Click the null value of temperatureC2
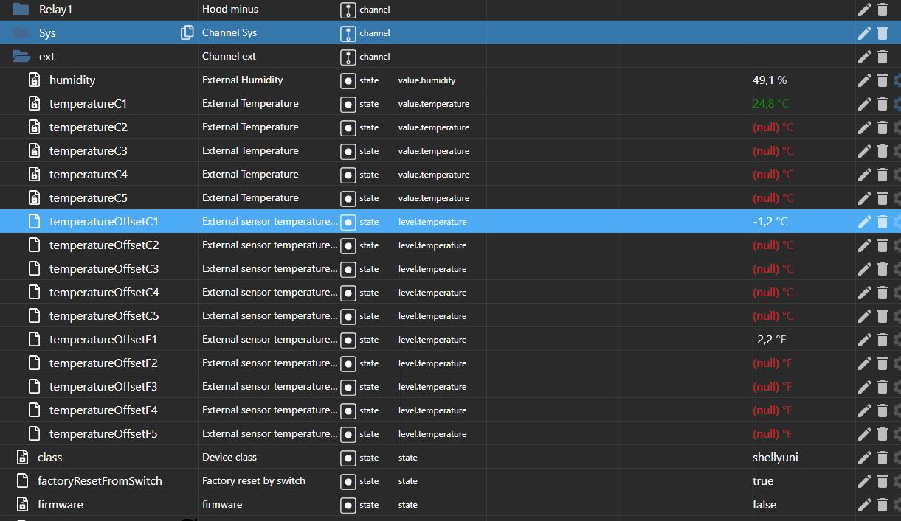901x521 pixels. [773, 127]
